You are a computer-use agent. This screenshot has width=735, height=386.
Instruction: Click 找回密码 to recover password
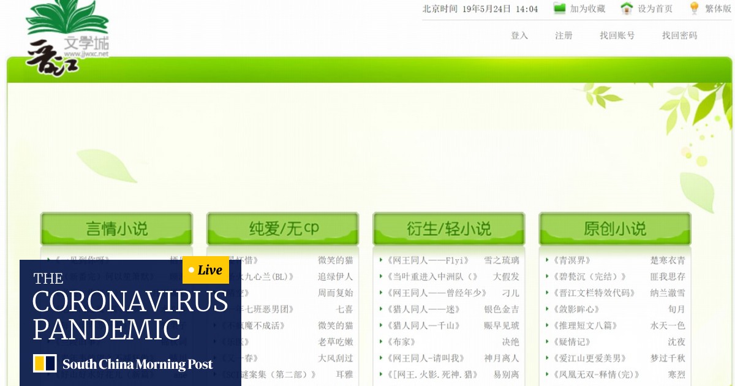pos(679,36)
